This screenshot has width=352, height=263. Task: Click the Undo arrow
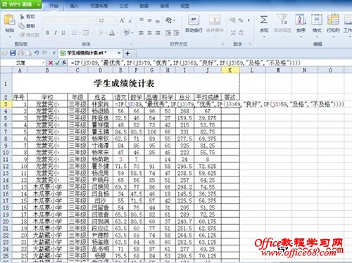(37, 53)
